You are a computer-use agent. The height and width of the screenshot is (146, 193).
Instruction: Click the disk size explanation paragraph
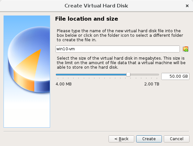(x=121, y=63)
